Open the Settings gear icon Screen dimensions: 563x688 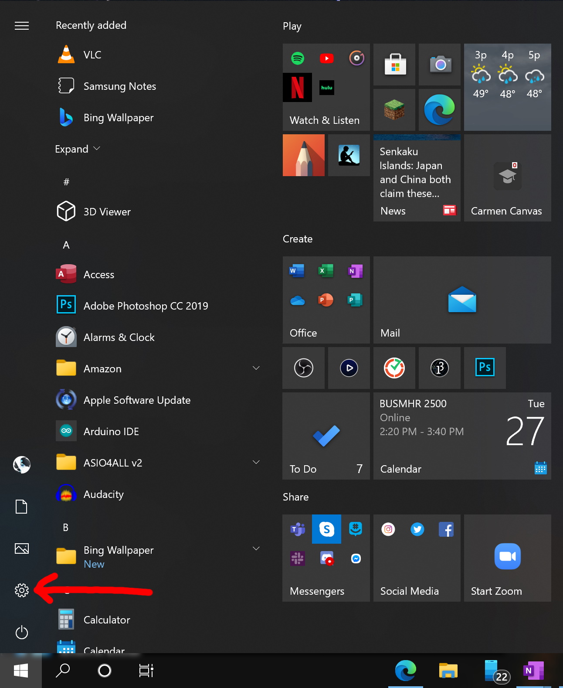pos(21,590)
